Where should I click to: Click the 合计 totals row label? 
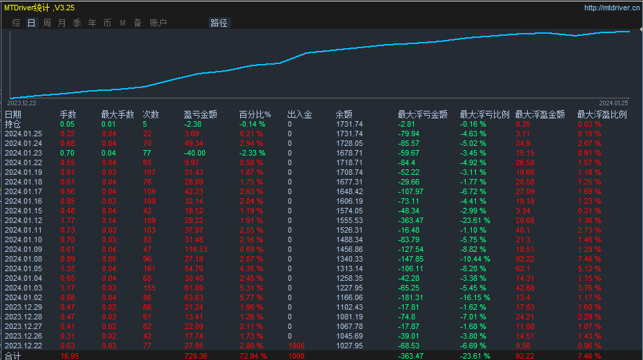[13, 356]
